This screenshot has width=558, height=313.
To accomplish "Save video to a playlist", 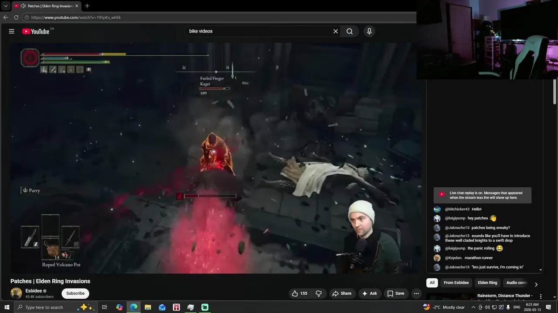I will click(396, 293).
